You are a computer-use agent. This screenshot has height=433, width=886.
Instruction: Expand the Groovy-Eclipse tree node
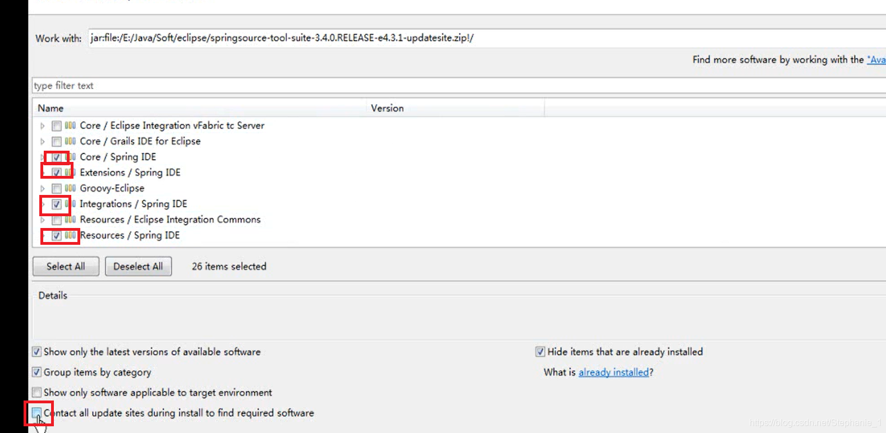(x=43, y=189)
